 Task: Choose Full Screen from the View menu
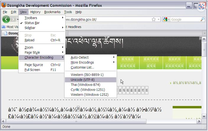(32, 70)
